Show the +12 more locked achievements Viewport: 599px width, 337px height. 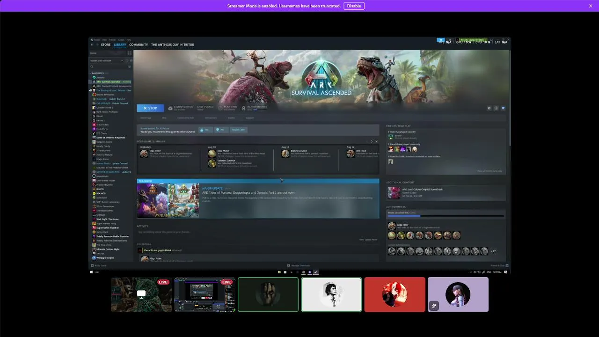[493, 251]
